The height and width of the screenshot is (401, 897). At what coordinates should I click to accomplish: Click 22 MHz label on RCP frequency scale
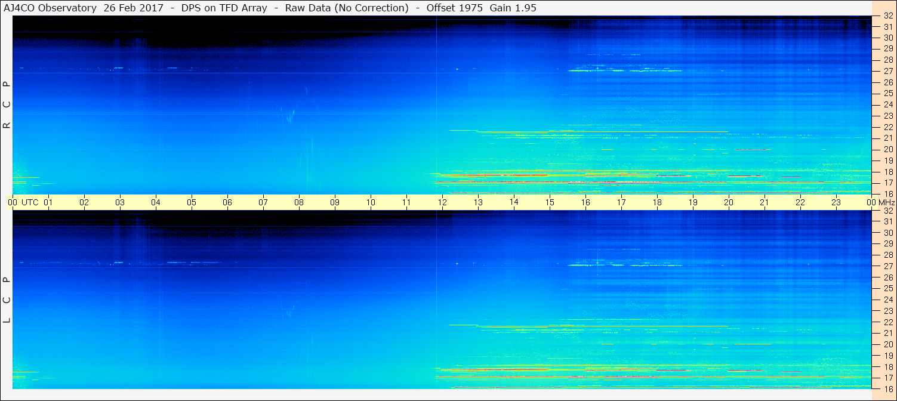887,127
